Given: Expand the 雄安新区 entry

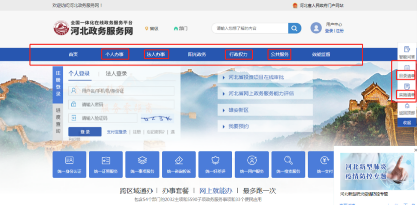Looking at the screenshot, I should 239,110.
